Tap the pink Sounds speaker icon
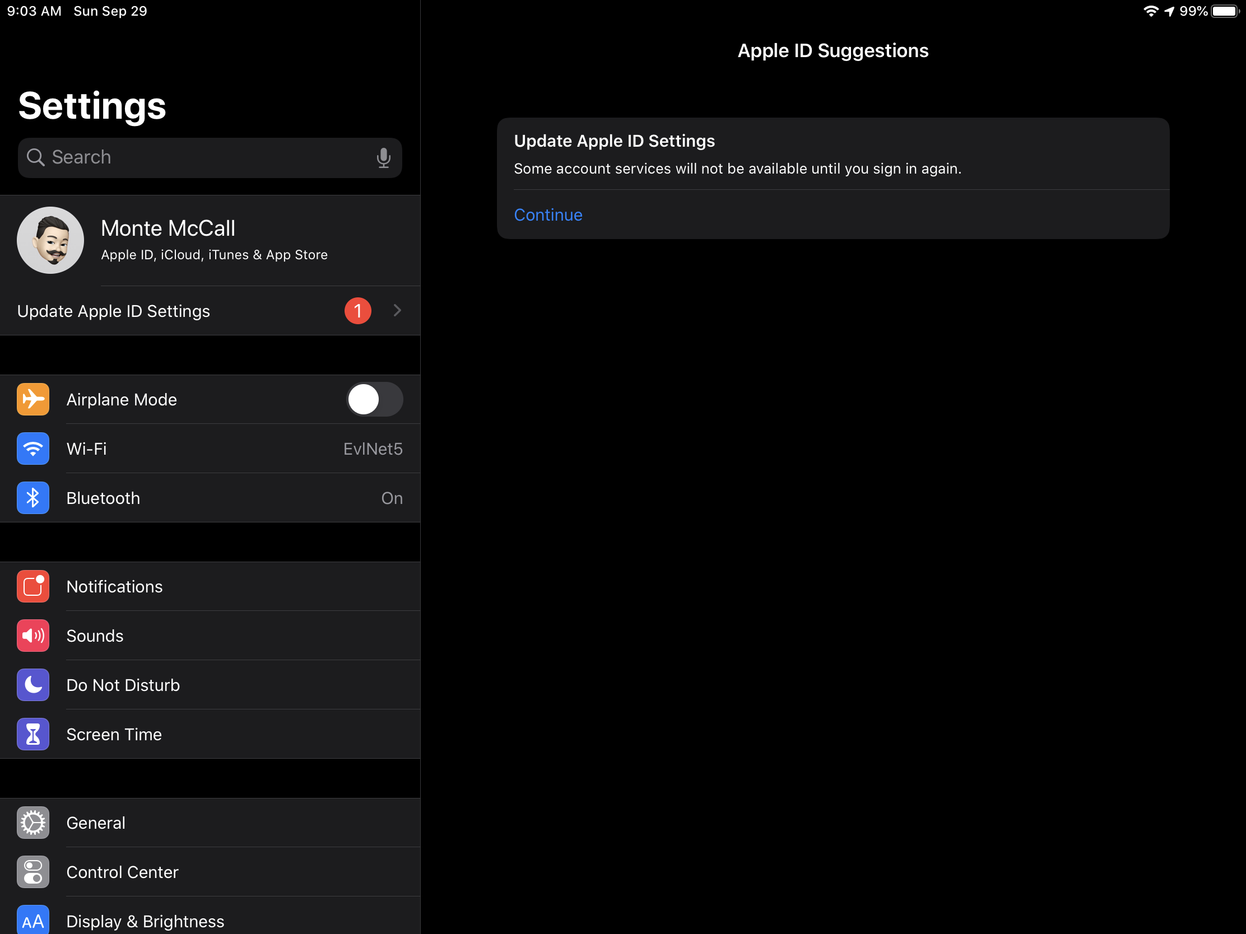Viewport: 1246px width, 934px height. pyautogui.click(x=32, y=636)
